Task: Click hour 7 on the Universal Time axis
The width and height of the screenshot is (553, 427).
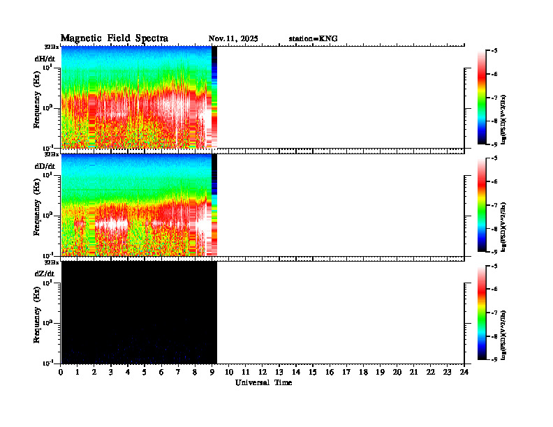Action: [x=179, y=372]
